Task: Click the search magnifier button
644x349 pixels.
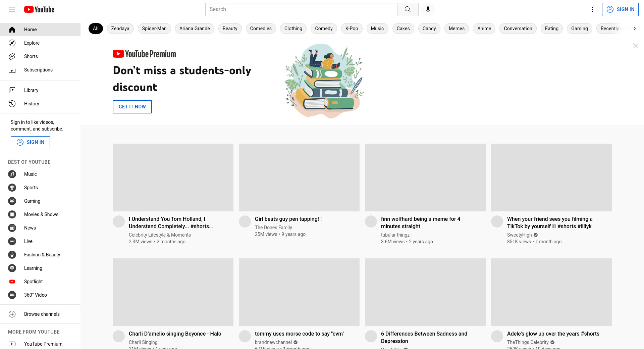Action: pyautogui.click(x=408, y=9)
